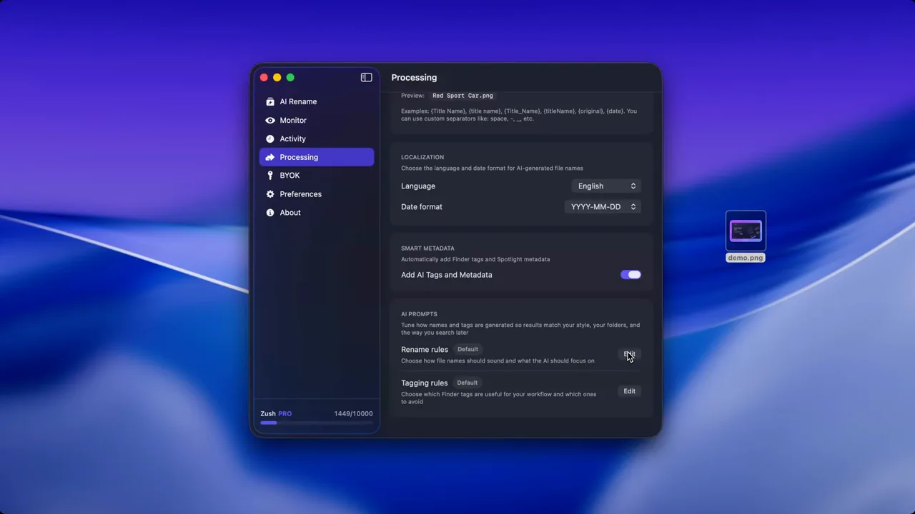This screenshot has width=915, height=514.
Task: Click the Monitor eye icon
Action: coord(270,120)
